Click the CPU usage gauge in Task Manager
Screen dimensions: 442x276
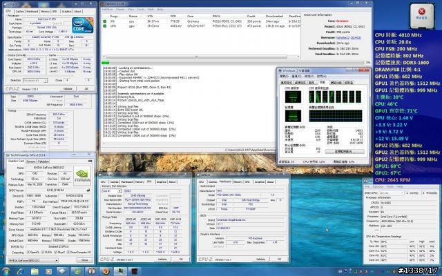pyautogui.click(x=293, y=97)
